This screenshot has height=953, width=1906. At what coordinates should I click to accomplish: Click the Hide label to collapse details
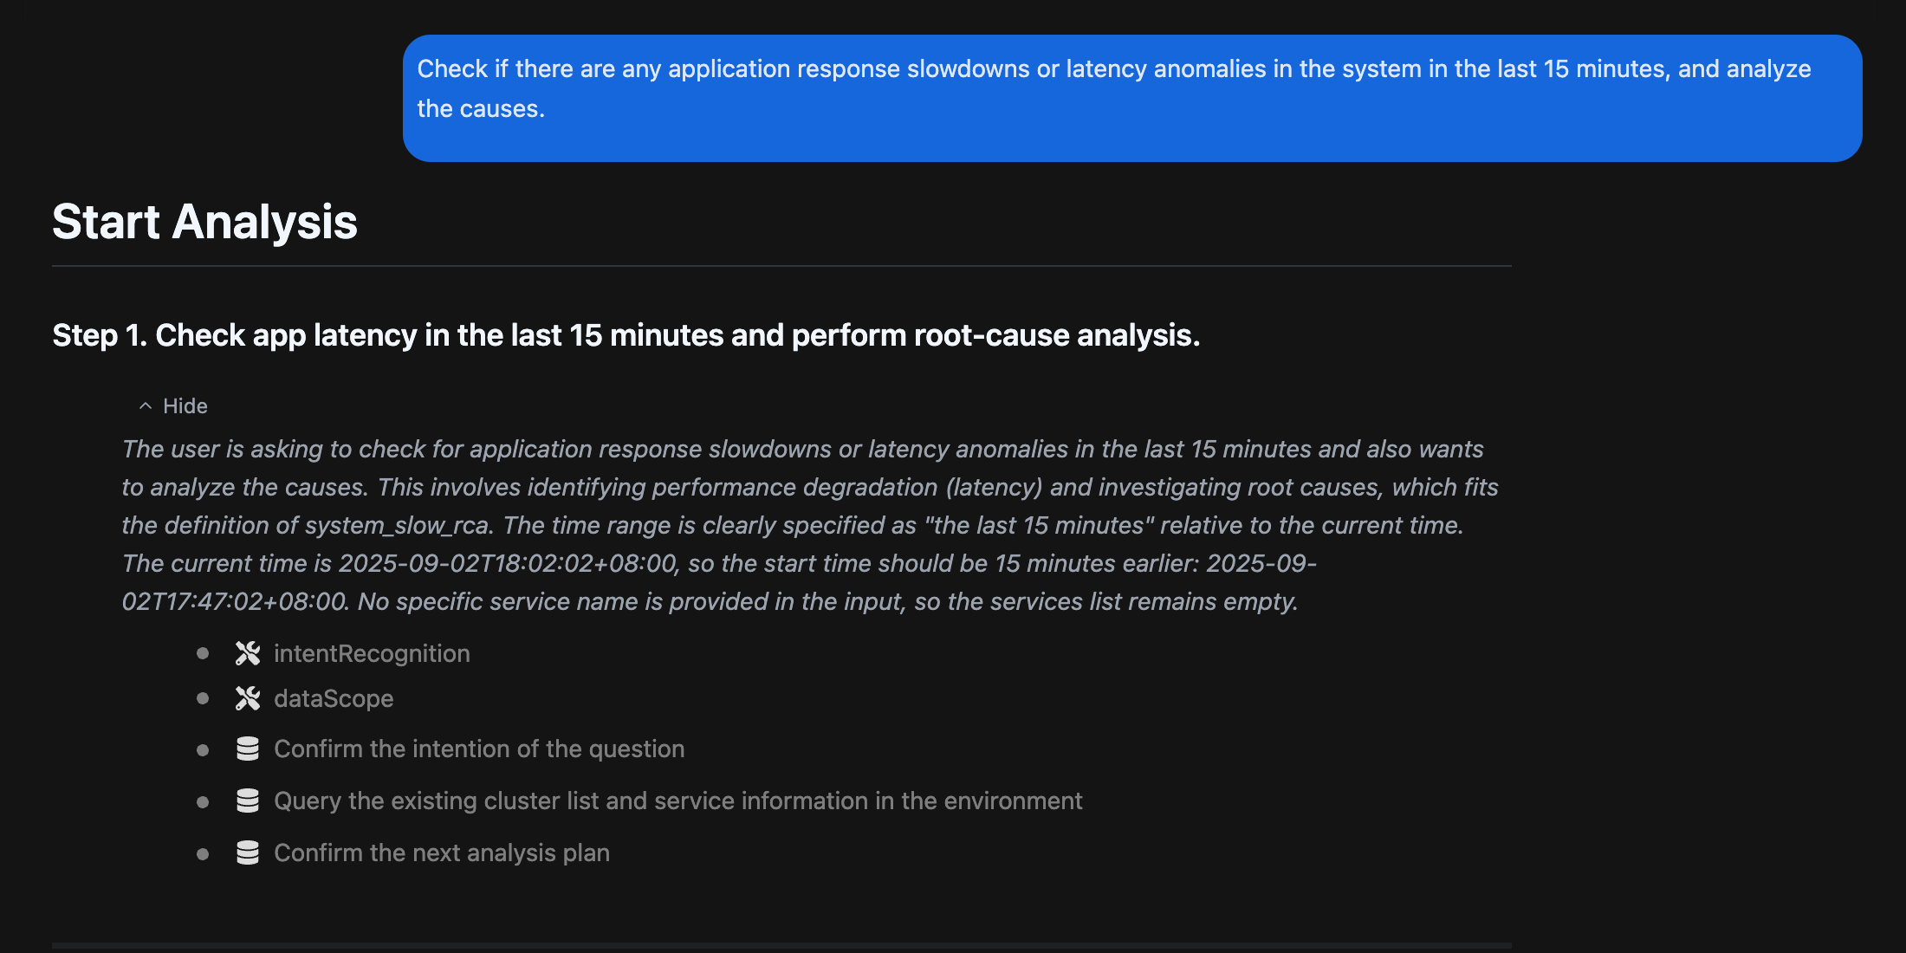185,406
